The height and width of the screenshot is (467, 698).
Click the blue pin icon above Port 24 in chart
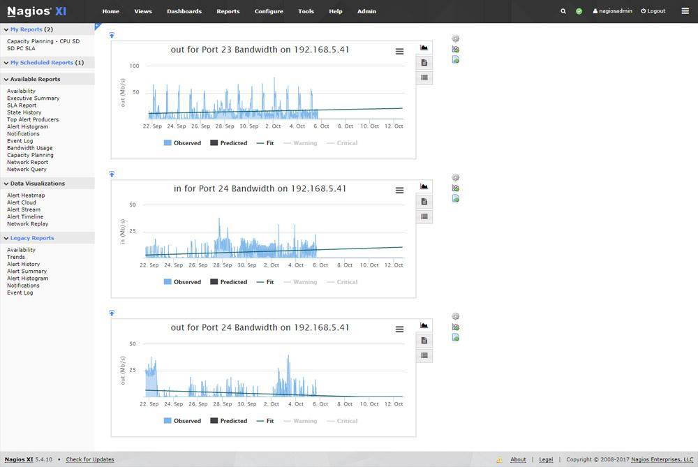tap(112, 174)
